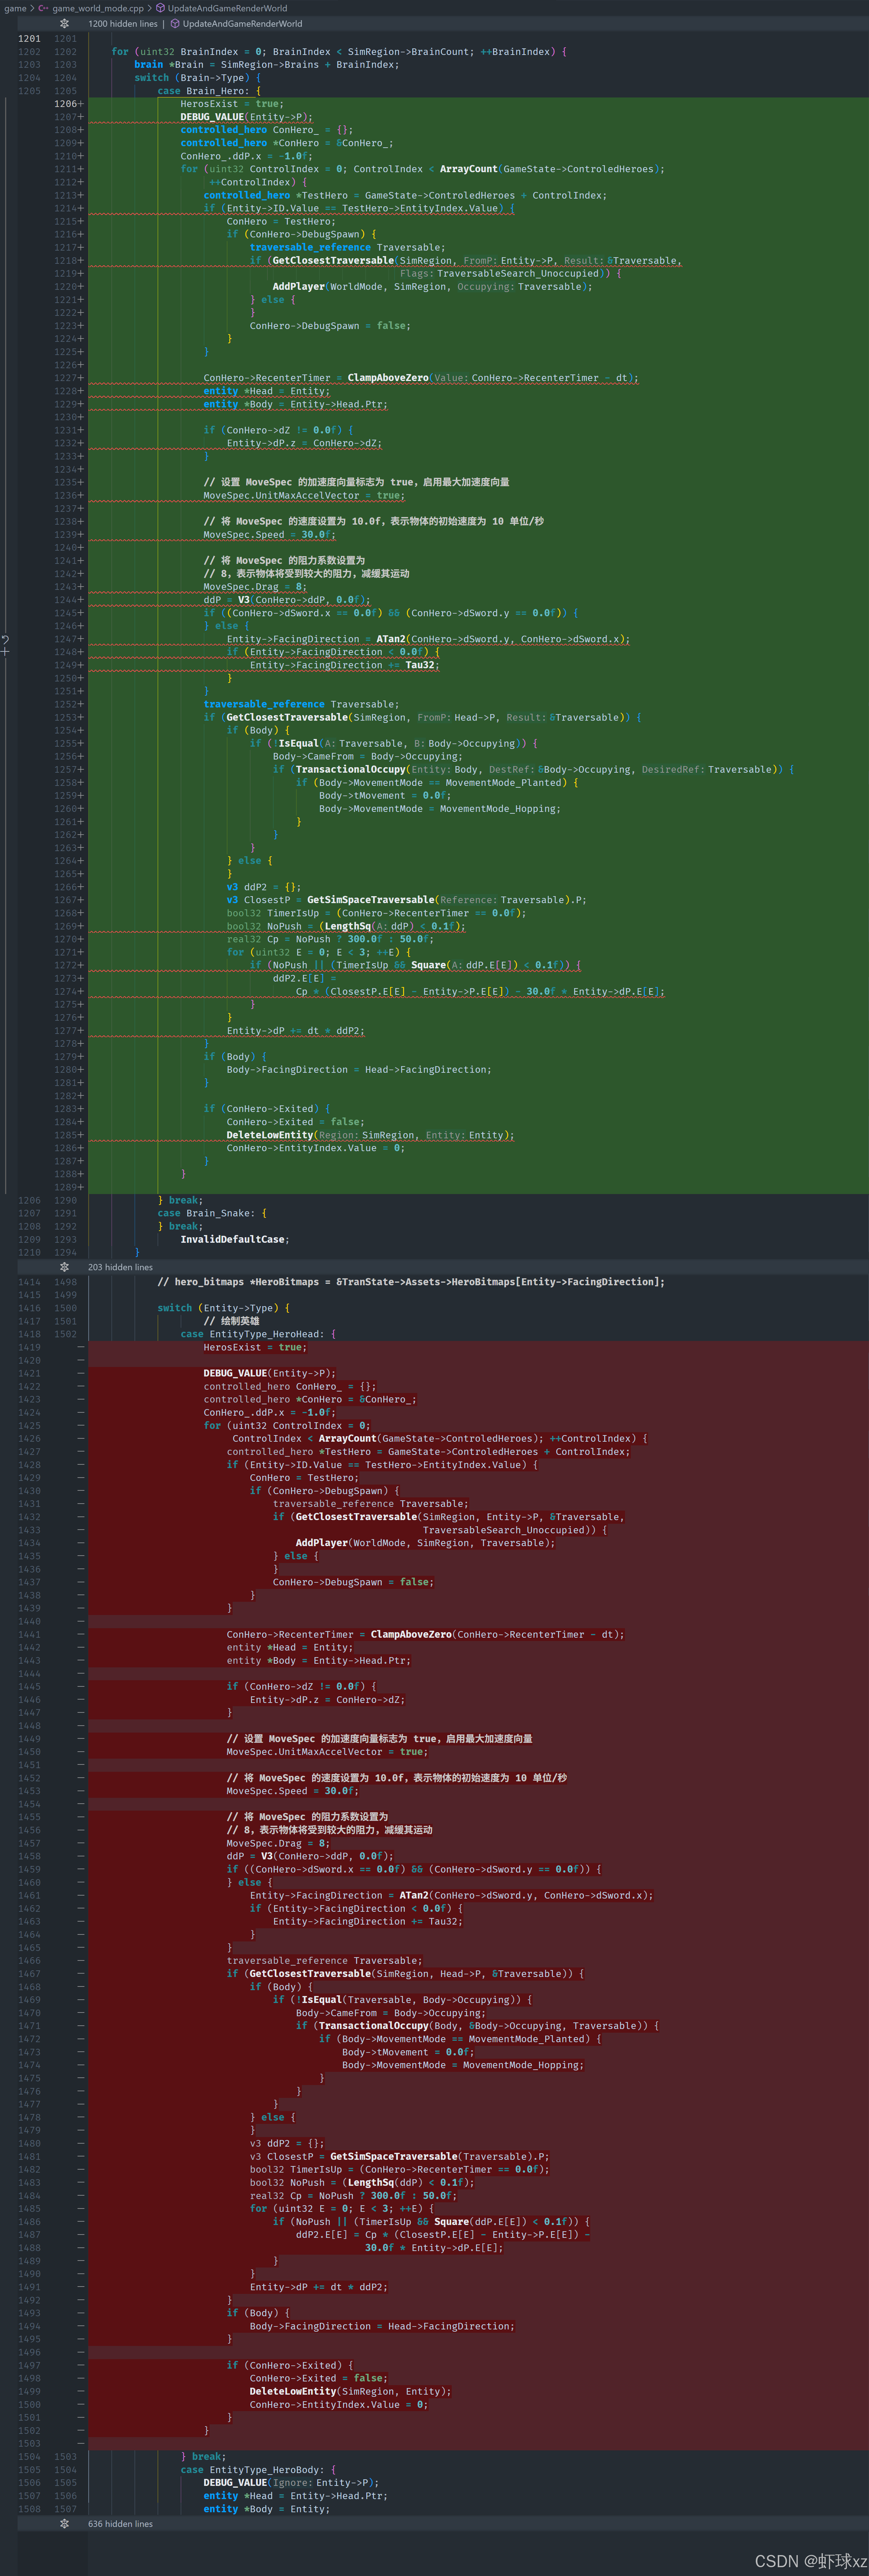This screenshot has height=2576, width=869.
Task: Click the method cube icon in top breadcrumb
Action: click(x=160, y=8)
